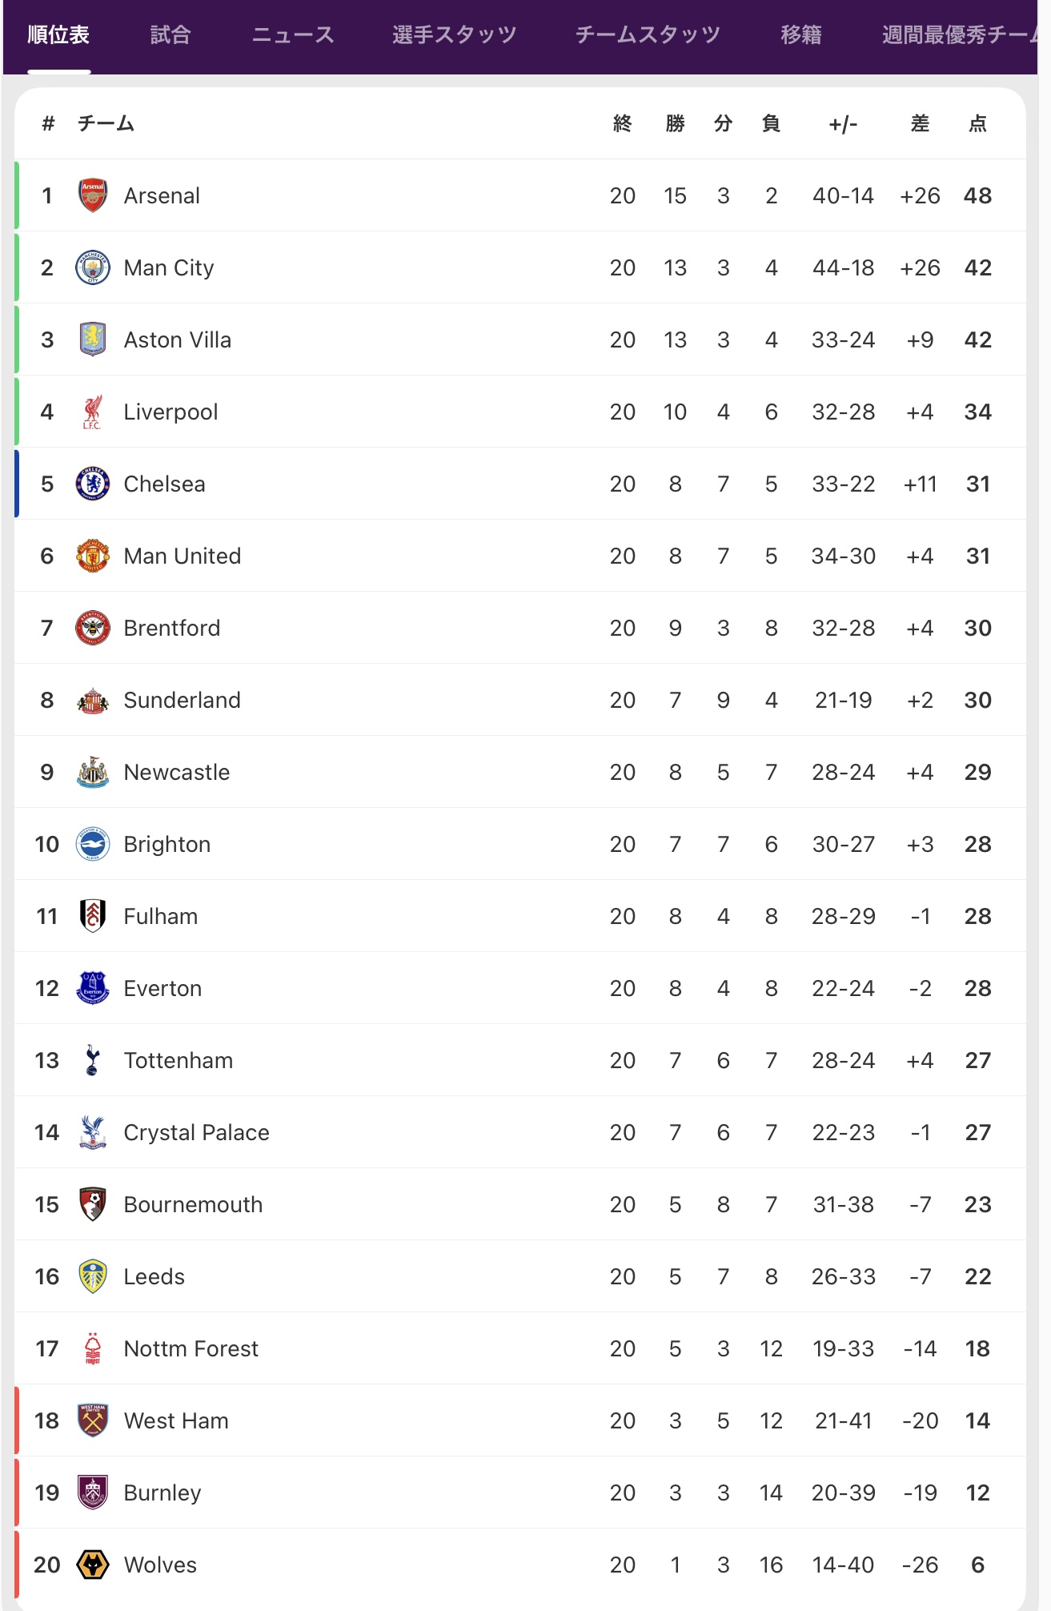Click the Everton club crest
The height and width of the screenshot is (1611, 1051).
tap(93, 988)
